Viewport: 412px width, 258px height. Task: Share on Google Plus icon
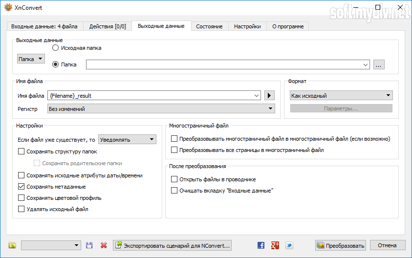point(275,245)
